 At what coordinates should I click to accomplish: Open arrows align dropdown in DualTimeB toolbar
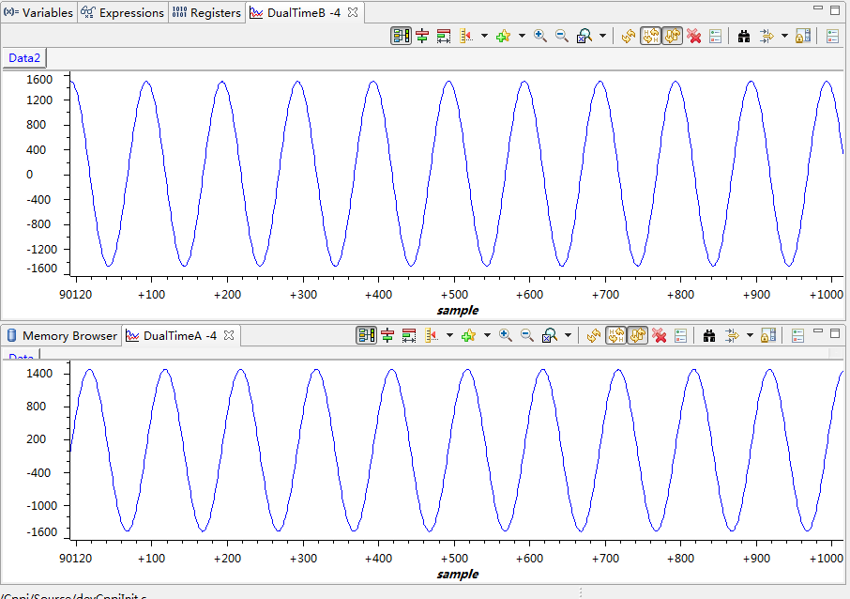[784, 37]
